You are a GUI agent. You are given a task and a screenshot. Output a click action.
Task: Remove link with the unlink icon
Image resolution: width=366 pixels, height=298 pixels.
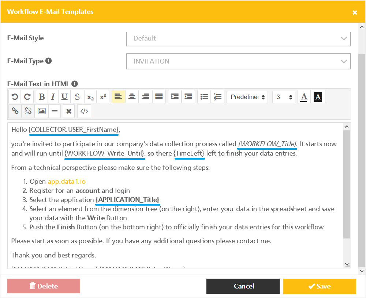tap(27, 111)
